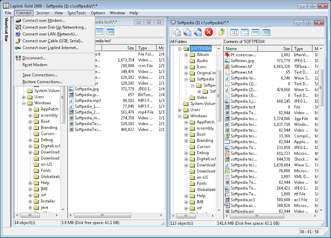
Task: Select Softpedia.jpg in left file list
Action: tap(87, 89)
